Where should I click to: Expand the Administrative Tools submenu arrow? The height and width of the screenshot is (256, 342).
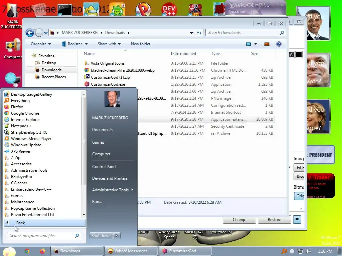(x=132, y=190)
